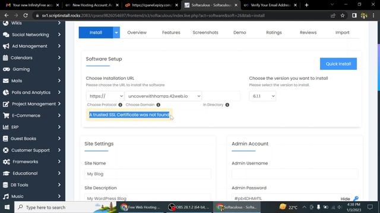This screenshot has width=380, height=213.
Task: Open a new browser tab
Action: tap(306, 5)
